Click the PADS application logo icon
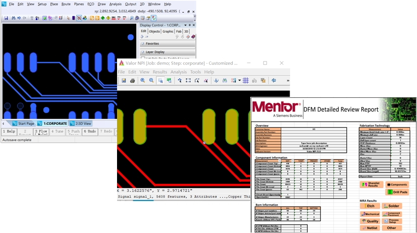 (x=4, y=4)
